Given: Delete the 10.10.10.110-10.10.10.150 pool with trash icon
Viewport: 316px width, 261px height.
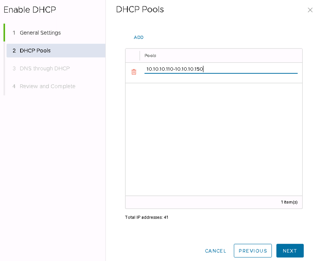Looking at the screenshot, I should pyautogui.click(x=134, y=72).
